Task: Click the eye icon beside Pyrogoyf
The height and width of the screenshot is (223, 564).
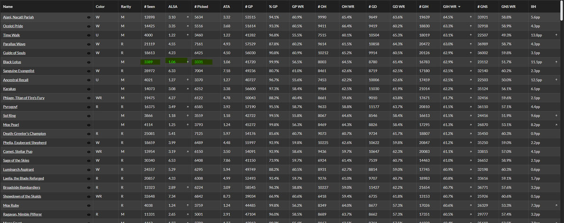Action: click(89, 107)
